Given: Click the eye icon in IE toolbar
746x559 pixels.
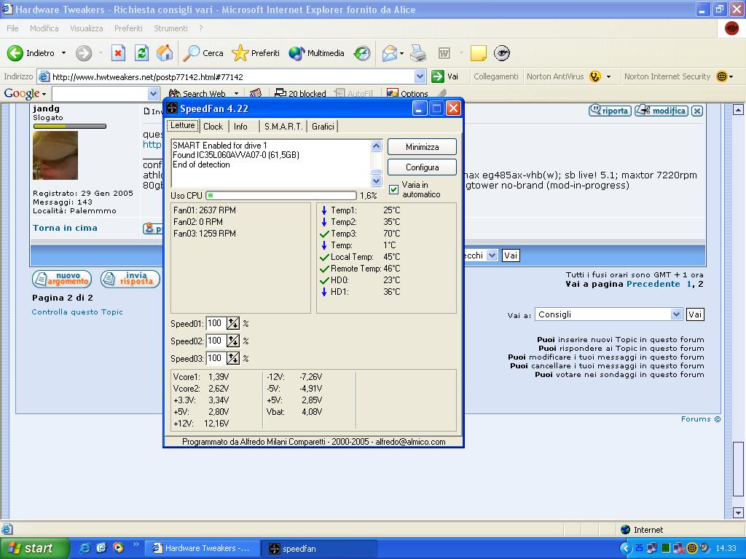Looking at the screenshot, I should (502, 53).
